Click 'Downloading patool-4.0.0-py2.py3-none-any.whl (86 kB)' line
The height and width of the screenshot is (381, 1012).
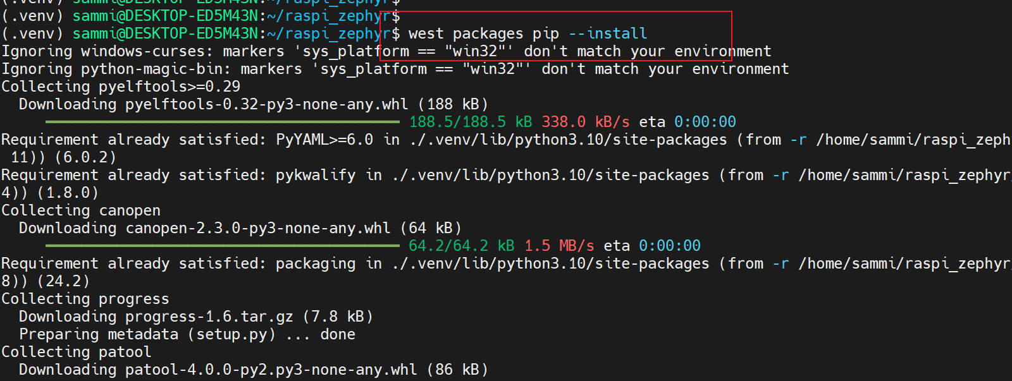tap(254, 370)
